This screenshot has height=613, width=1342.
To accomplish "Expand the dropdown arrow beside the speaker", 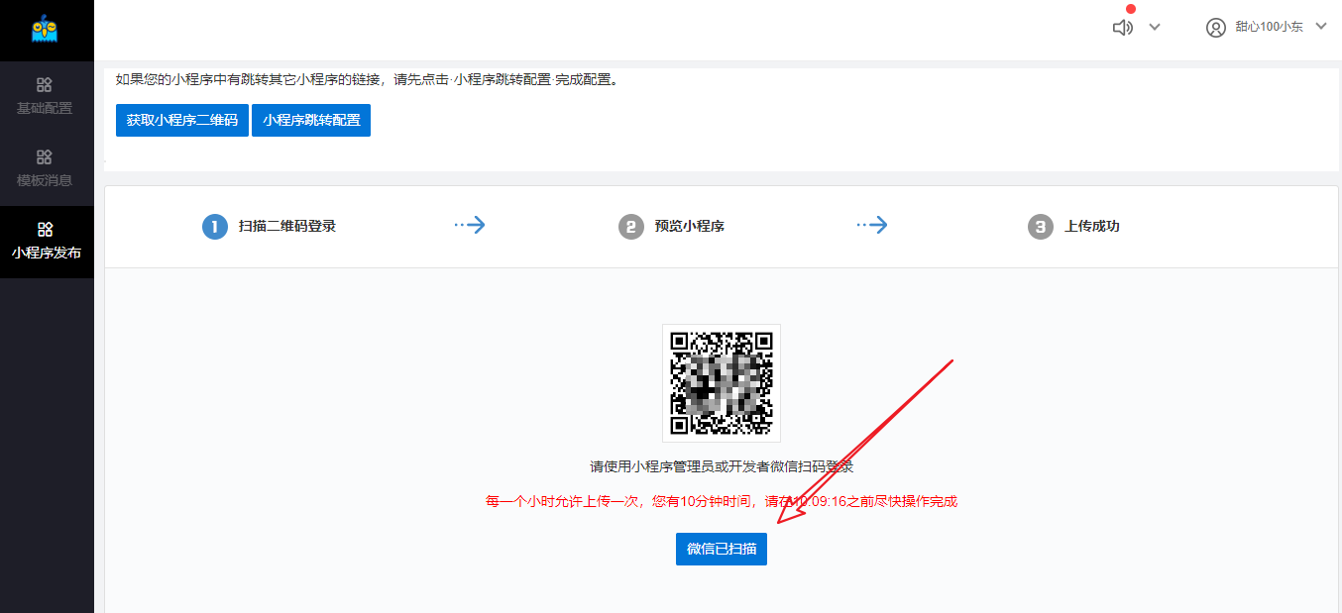I will click(x=1155, y=28).
